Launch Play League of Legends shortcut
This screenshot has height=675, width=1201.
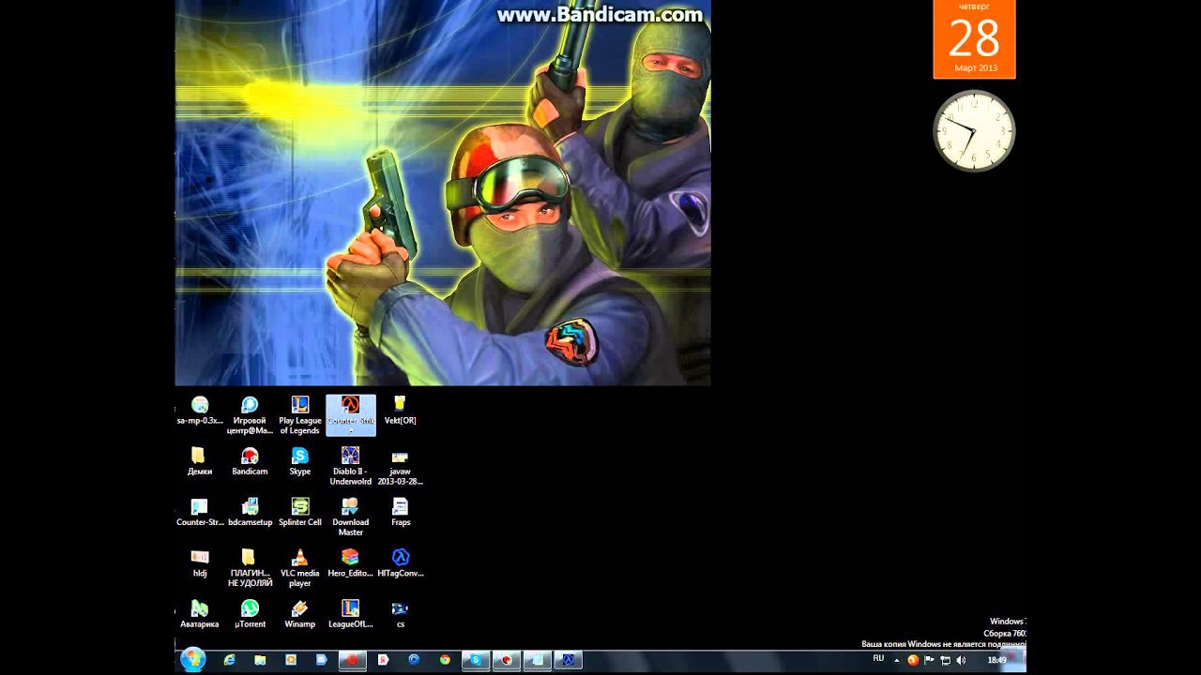pyautogui.click(x=300, y=415)
